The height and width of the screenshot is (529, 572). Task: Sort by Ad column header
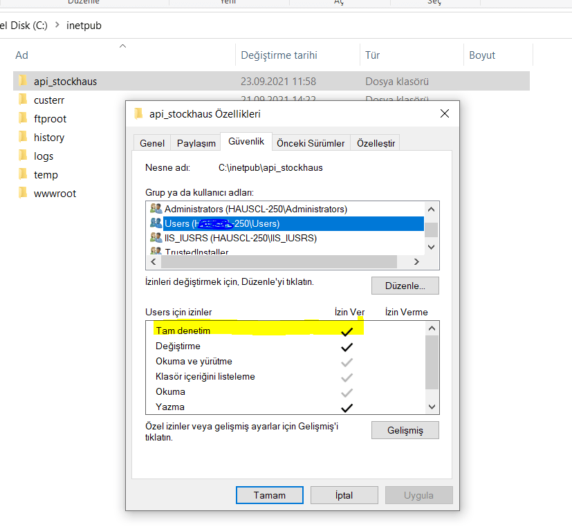pos(22,55)
